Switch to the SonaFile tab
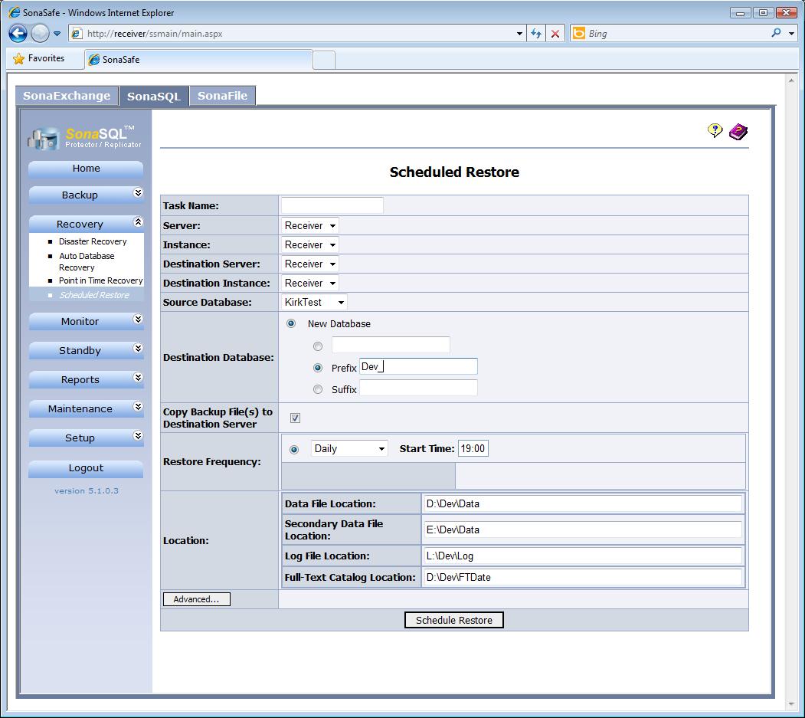Image resolution: width=805 pixels, height=718 pixels. coord(222,96)
